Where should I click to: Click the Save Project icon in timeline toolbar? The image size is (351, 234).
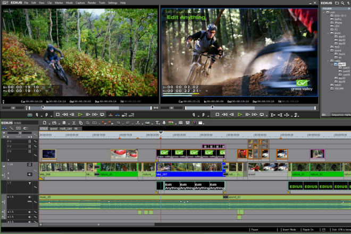coord(64,123)
